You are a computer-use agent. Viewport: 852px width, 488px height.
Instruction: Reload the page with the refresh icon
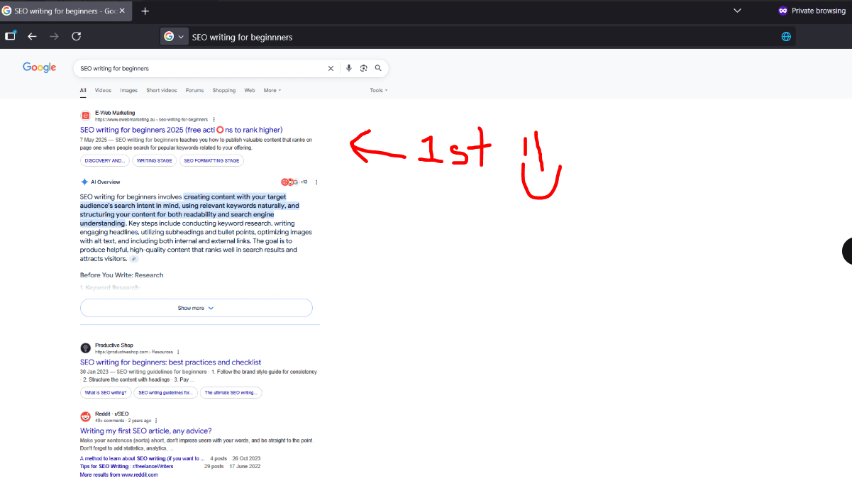point(76,36)
